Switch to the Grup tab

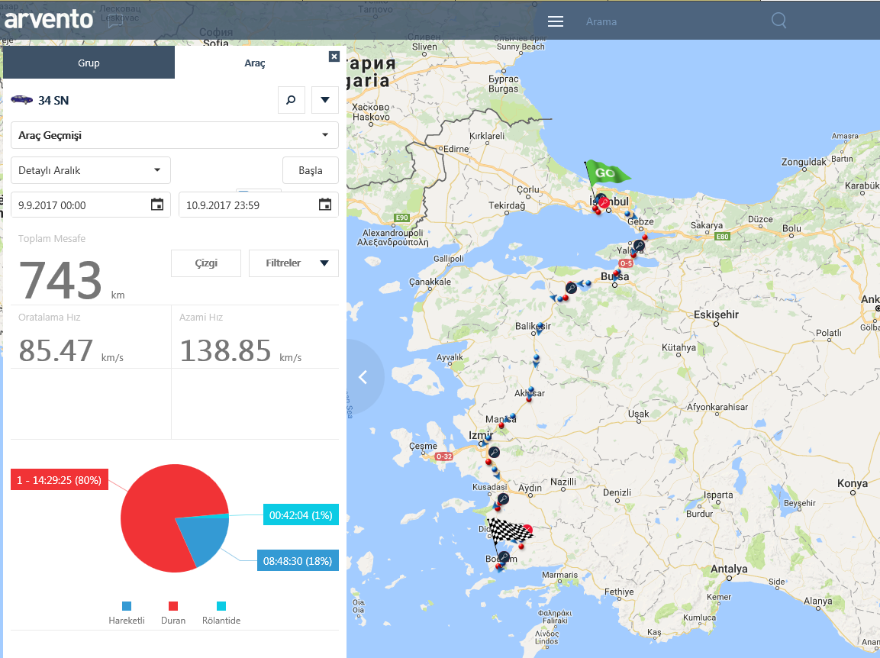point(89,63)
